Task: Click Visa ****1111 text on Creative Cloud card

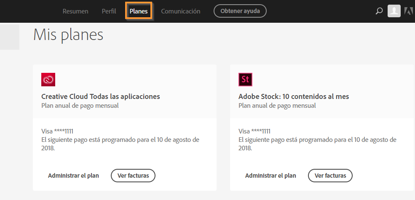Action: click(x=60, y=131)
